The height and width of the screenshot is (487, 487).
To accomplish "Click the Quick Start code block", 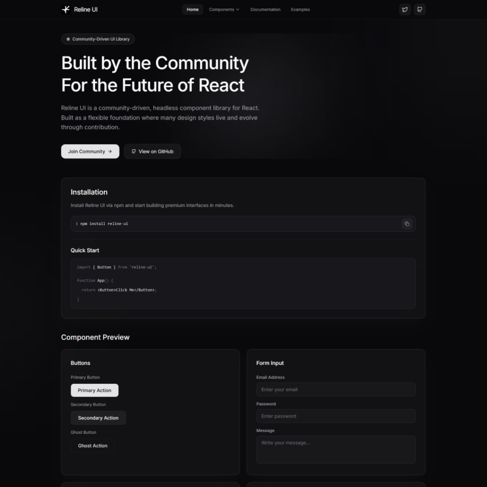I will [243, 283].
